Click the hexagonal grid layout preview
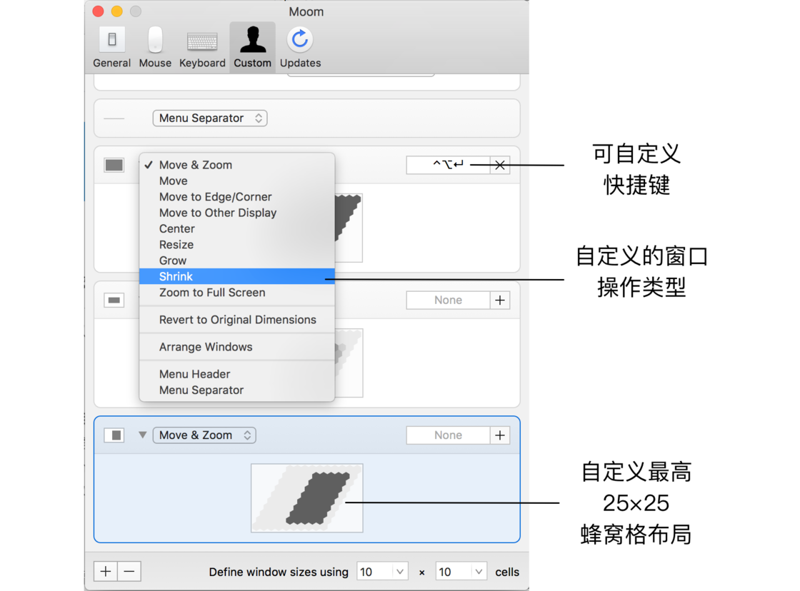 [x=306, y=498]
